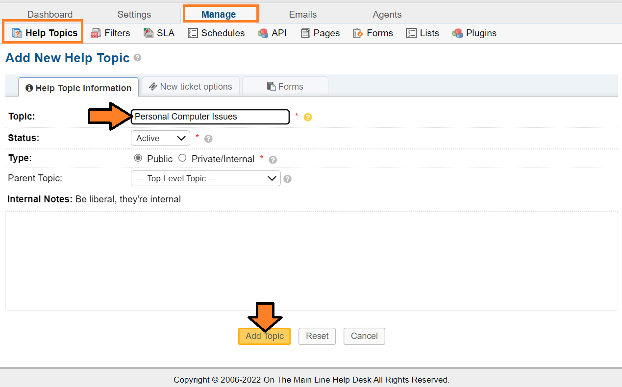Click the Lists icon
Image resolution: width=622 pixels, height=387 pixels.
pos(411,33)
